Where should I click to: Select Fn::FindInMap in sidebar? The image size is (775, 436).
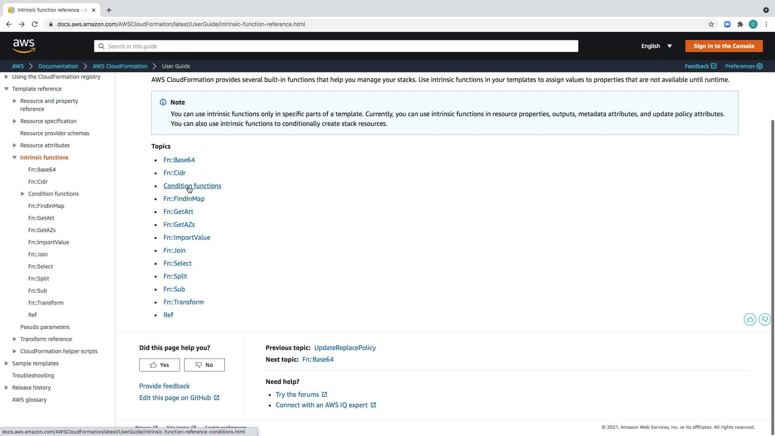46,206
